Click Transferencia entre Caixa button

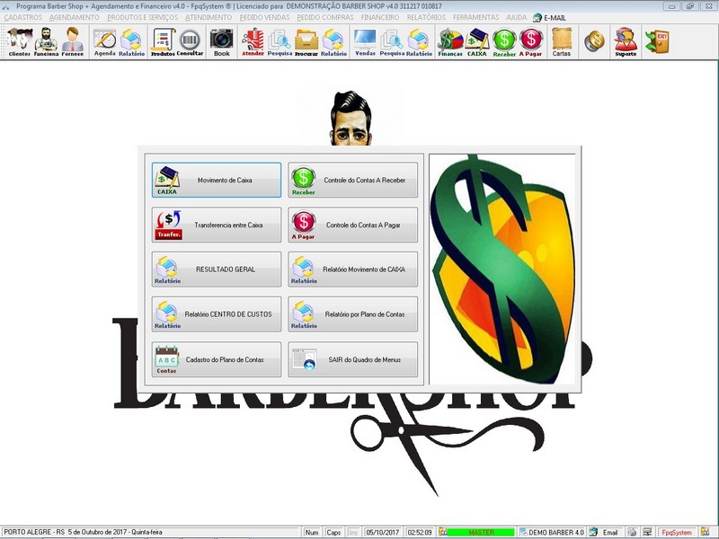(x=217, y=225)
